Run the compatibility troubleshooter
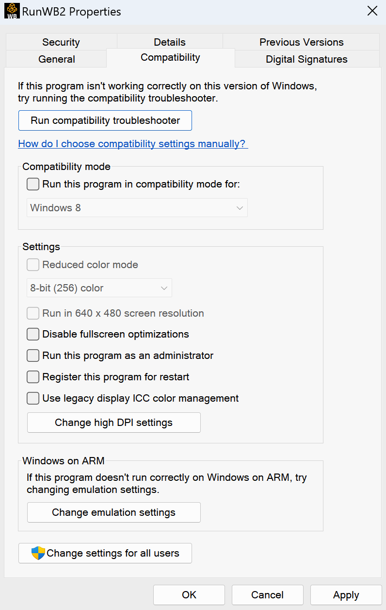 click(105, 120)
